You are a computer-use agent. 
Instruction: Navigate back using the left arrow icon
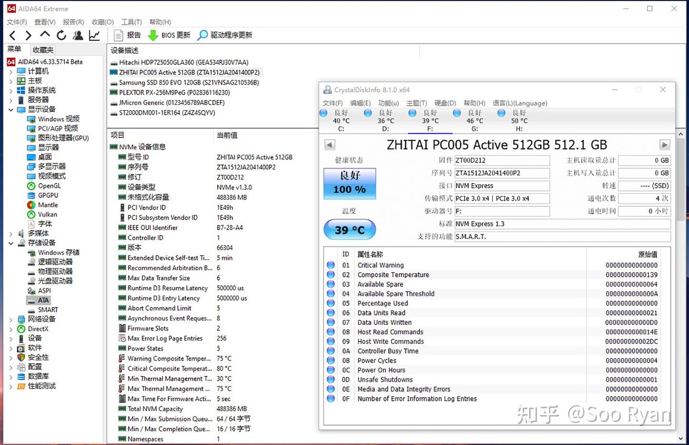tap(12, 35)
